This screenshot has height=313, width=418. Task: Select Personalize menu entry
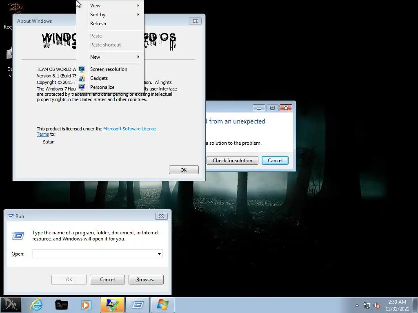coord(110,87)
